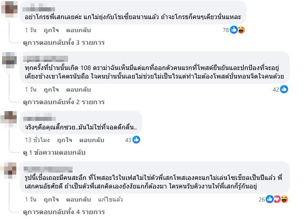Click the like reaction icon beside 42

284,89
